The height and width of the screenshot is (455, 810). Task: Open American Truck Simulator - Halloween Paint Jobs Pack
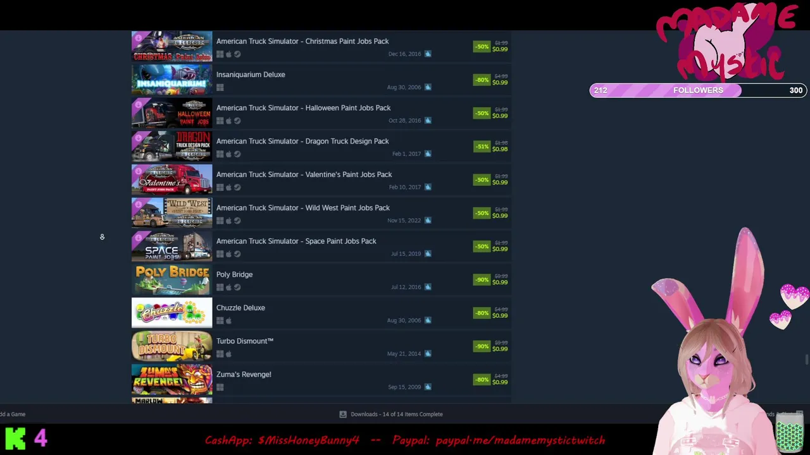[304, 108]
